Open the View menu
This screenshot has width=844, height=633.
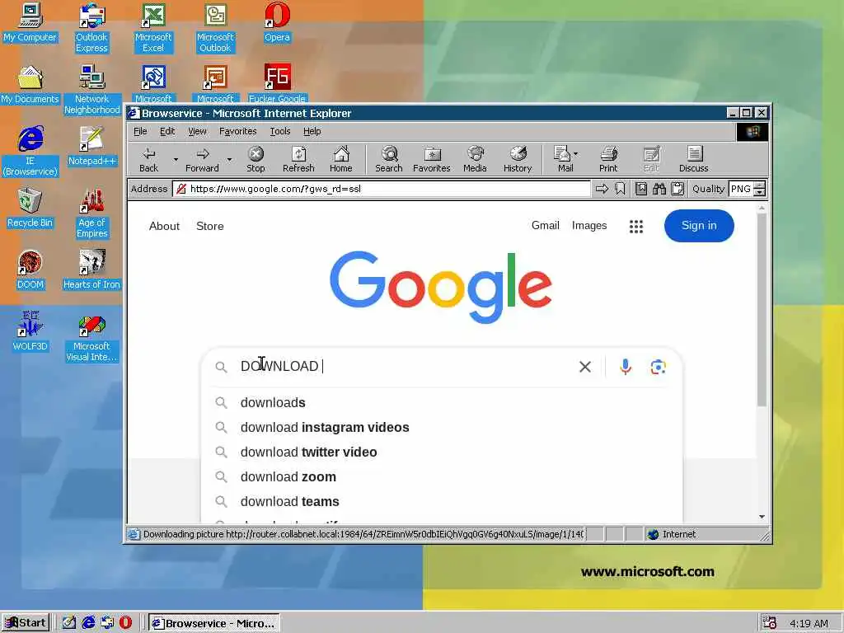(x=197, y=131)
